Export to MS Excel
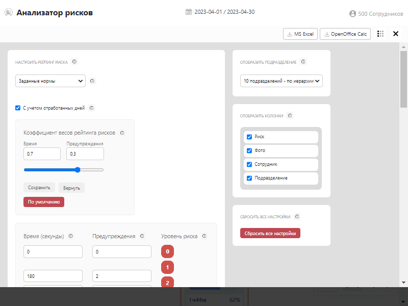This screenshot has height=306, width=408. click(x=300, y=34)
